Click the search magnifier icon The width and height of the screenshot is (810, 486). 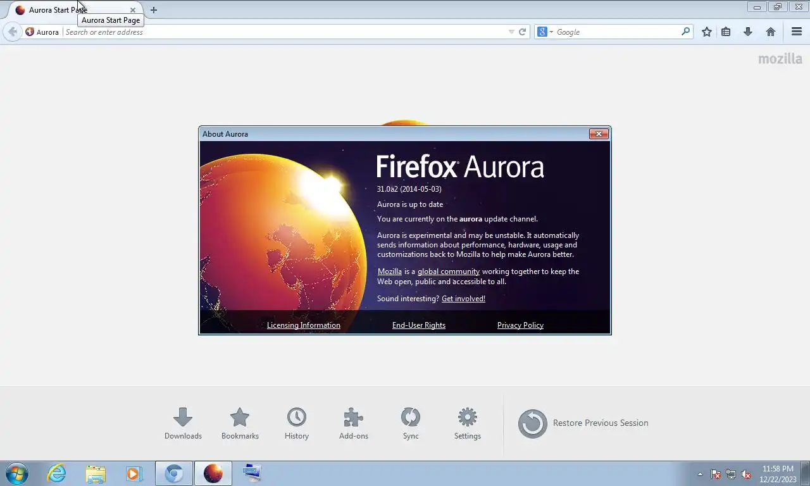686,32
